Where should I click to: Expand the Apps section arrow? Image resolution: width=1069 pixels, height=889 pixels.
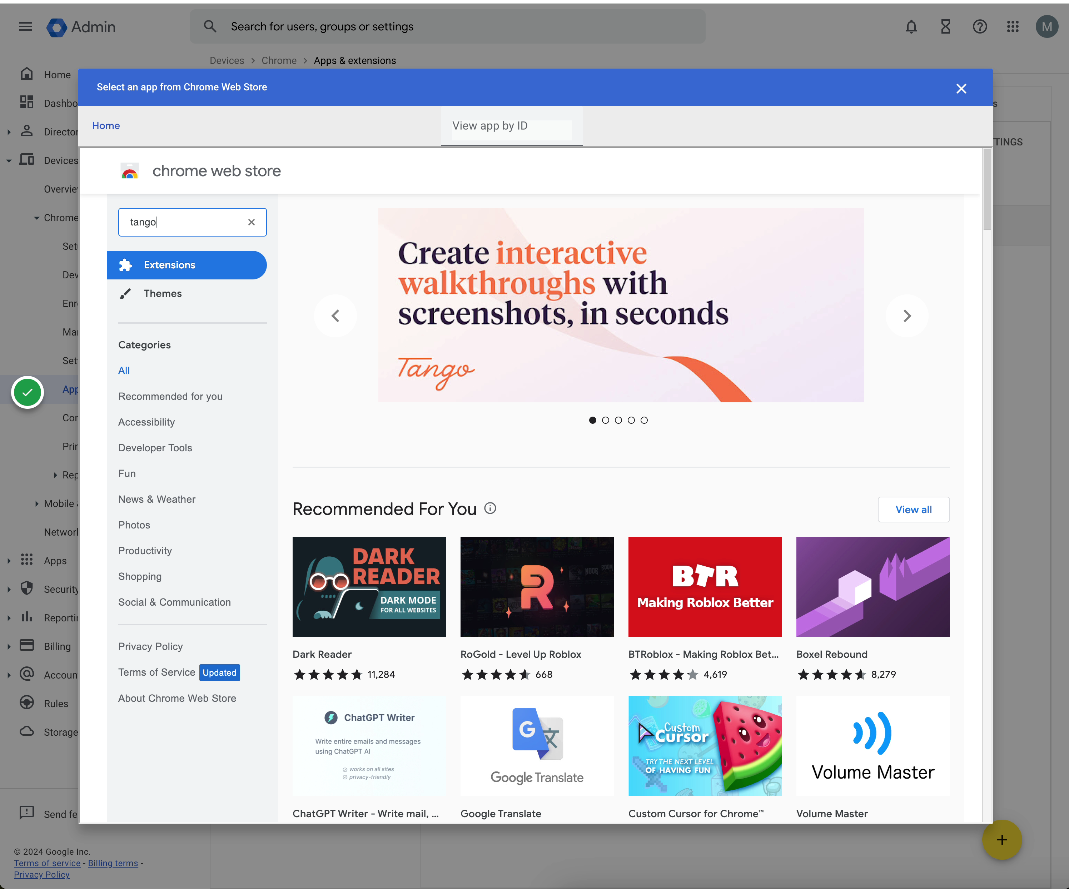point(9,561)
